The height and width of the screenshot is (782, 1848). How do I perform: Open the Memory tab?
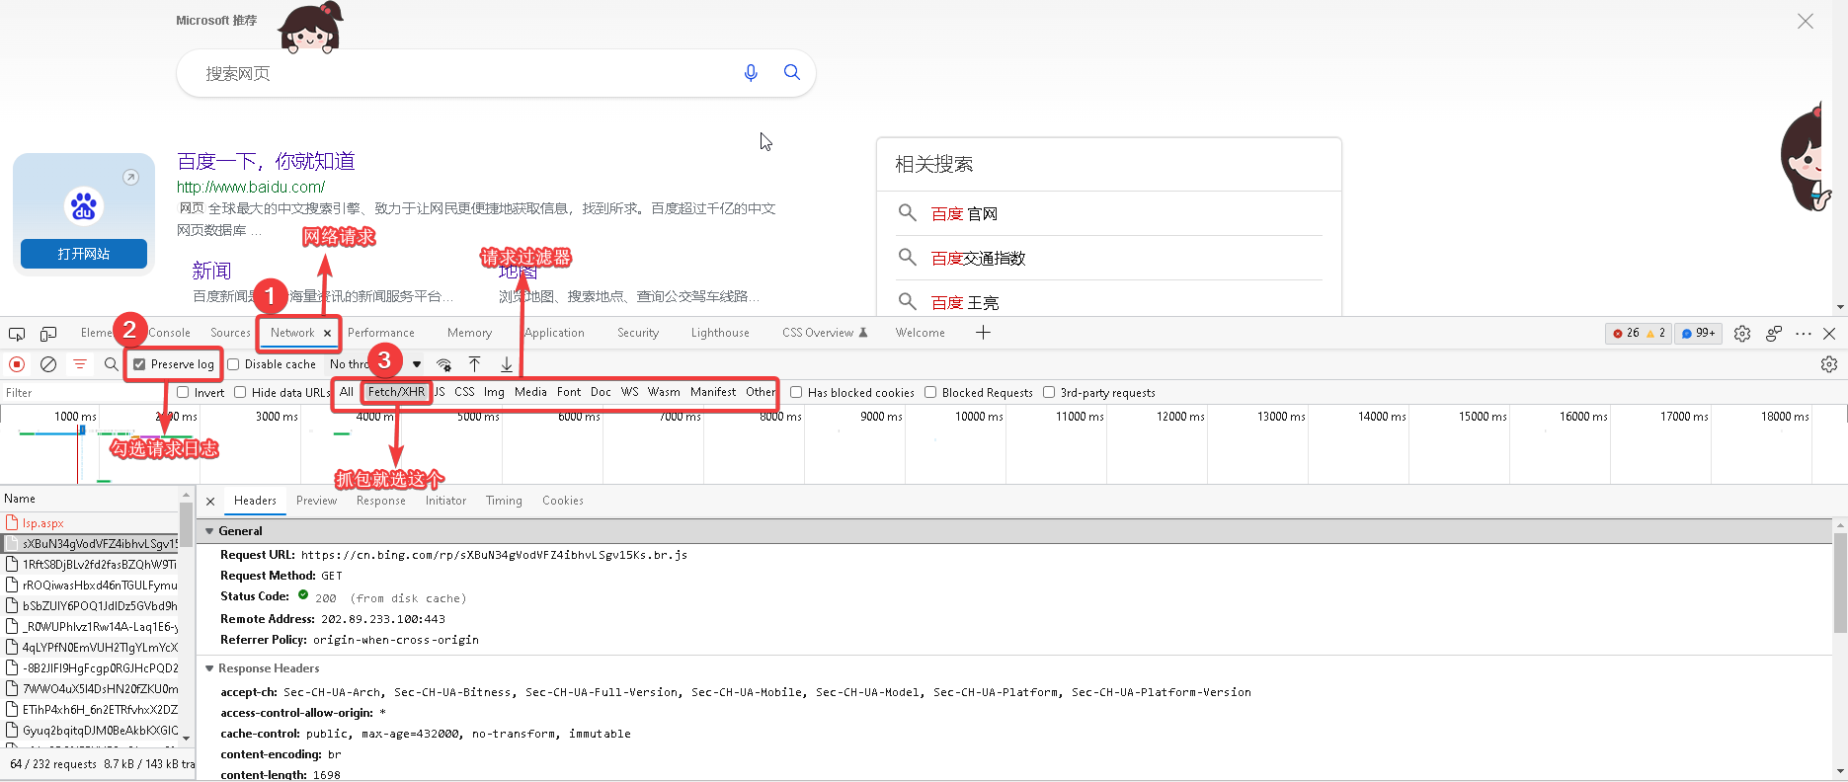click(x=469, y=333)
